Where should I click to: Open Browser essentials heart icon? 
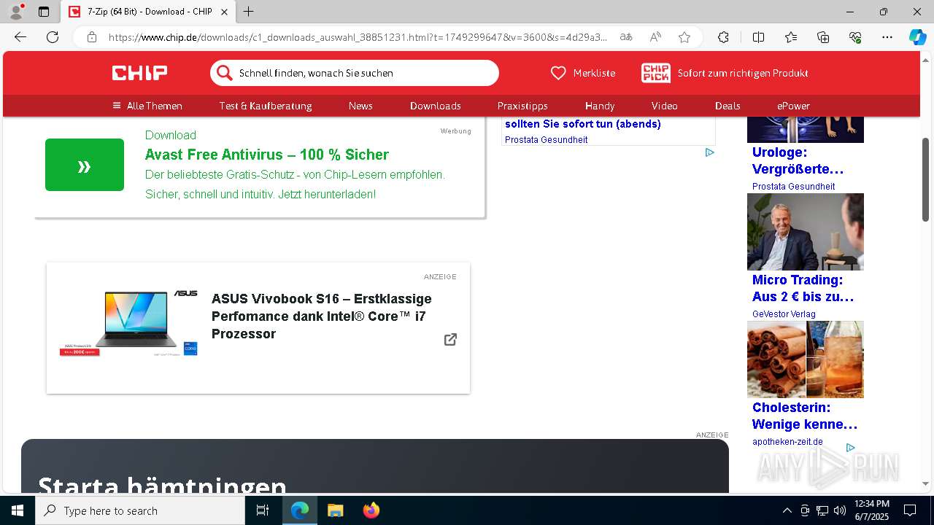855,37
